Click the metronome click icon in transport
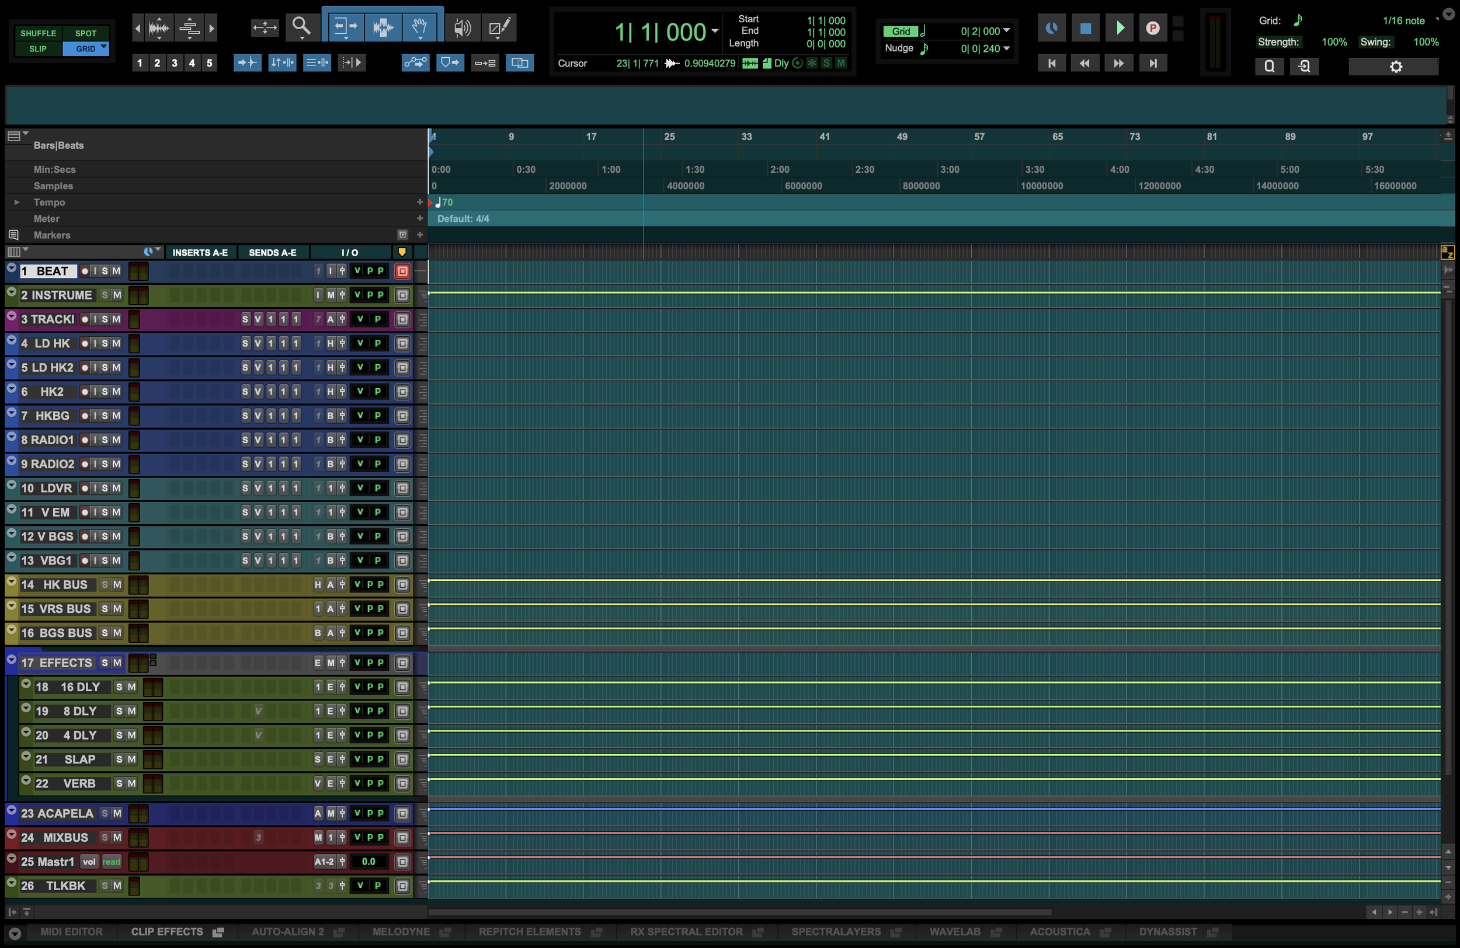This screenshot has width=1460, height=948. click(1051, 28)
